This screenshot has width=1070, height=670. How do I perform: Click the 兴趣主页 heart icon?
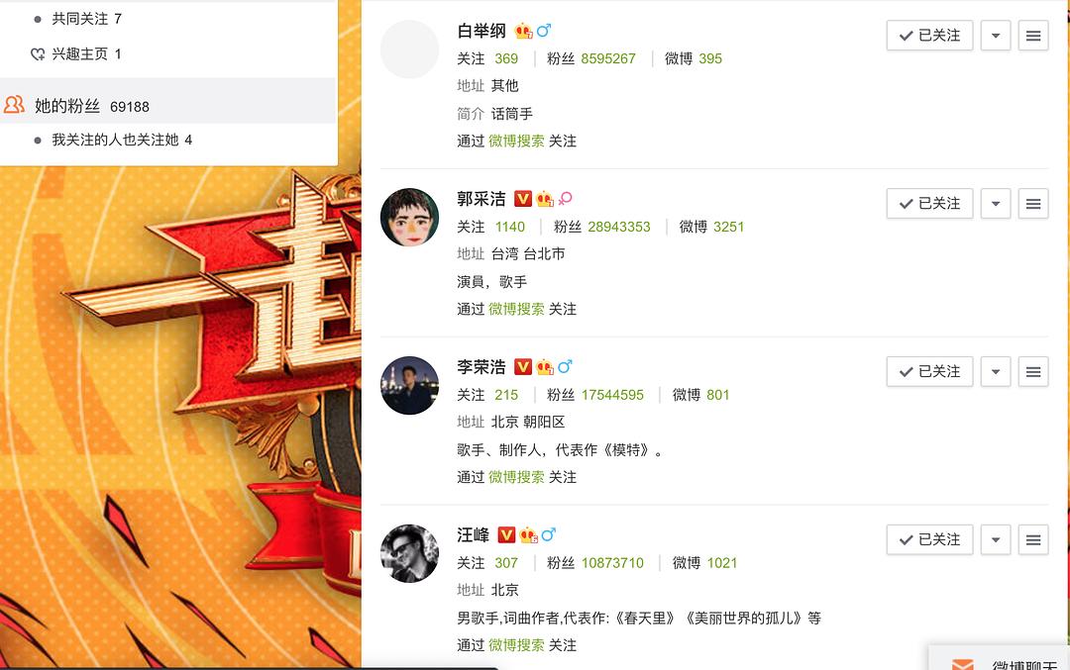[x=39, y=53]
